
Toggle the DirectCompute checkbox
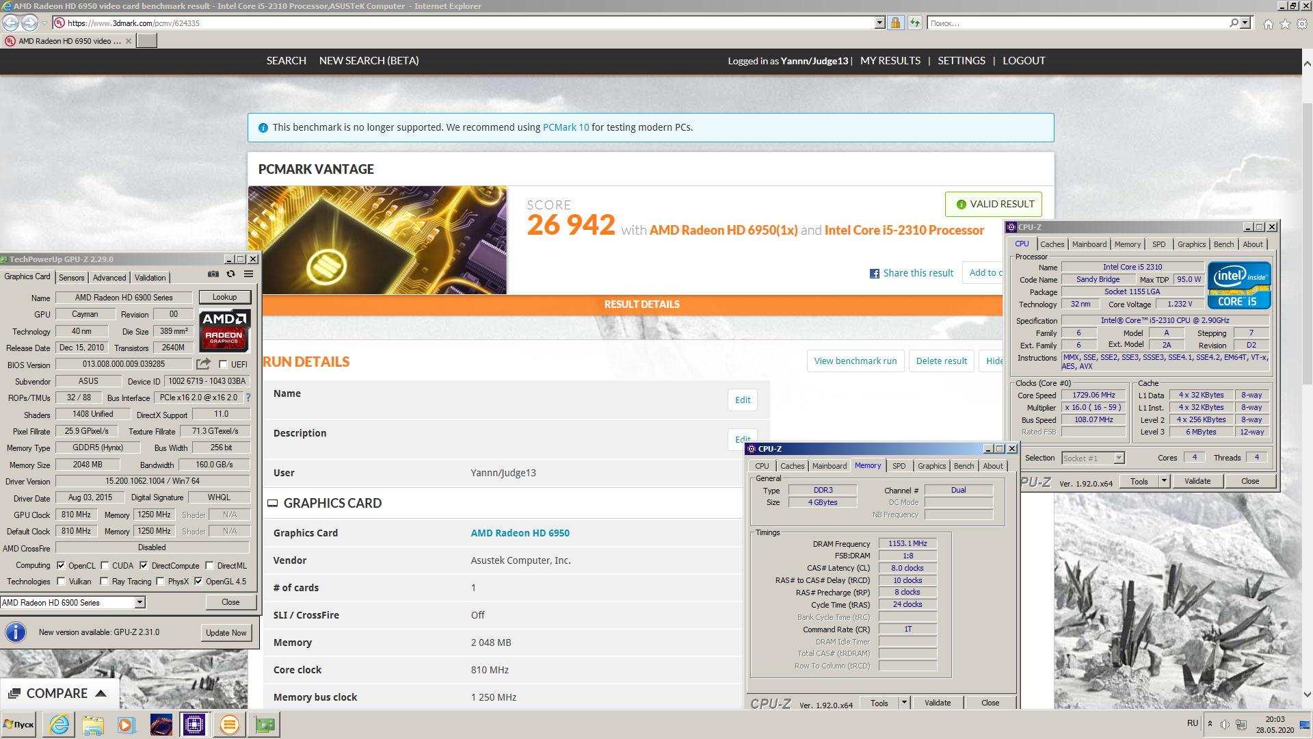(x=144, y=566)
